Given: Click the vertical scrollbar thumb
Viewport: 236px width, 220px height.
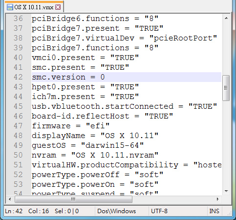Looking at the screenshot, I should 226,88.
